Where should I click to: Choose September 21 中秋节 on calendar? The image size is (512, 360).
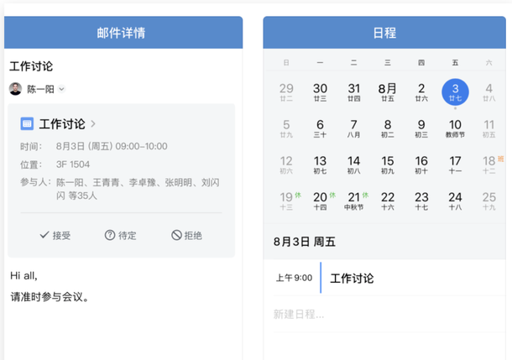pos(353,201)
